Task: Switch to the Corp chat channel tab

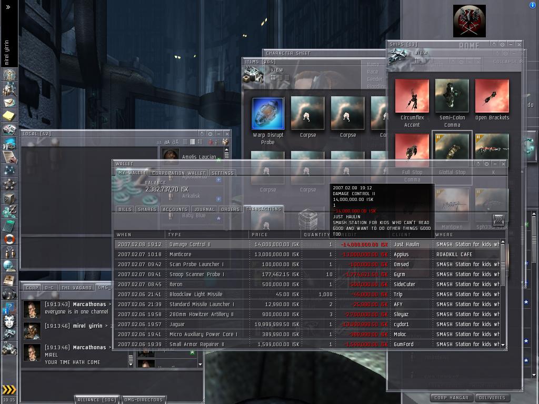Action: coord(32,288)
